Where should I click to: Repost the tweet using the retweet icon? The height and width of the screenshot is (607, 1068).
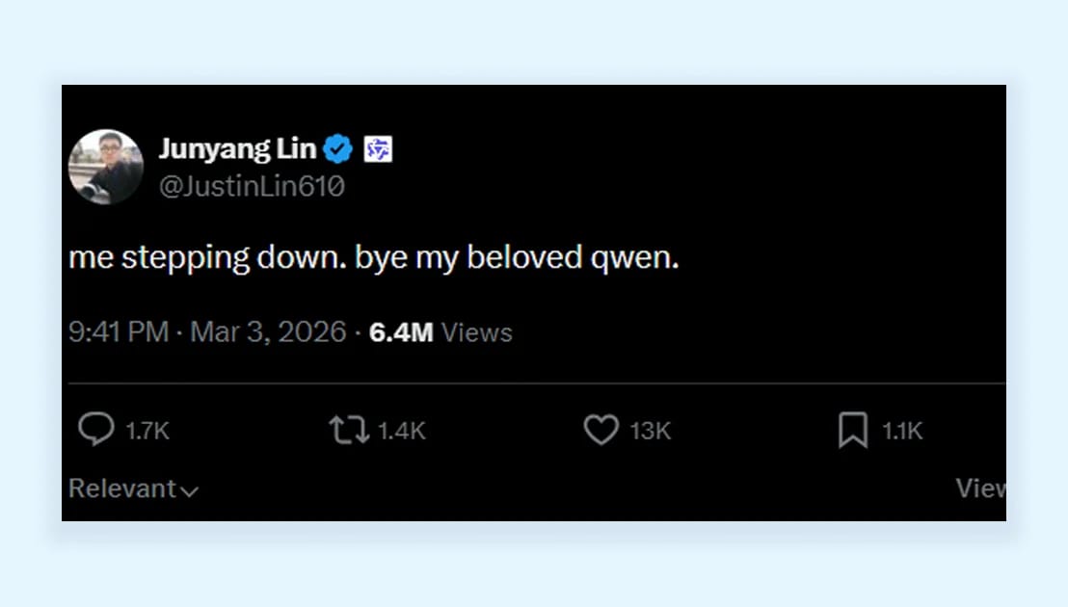[348, 430]
